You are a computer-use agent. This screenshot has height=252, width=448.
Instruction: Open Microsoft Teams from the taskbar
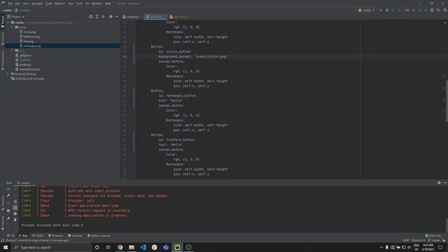click(166, 247)
